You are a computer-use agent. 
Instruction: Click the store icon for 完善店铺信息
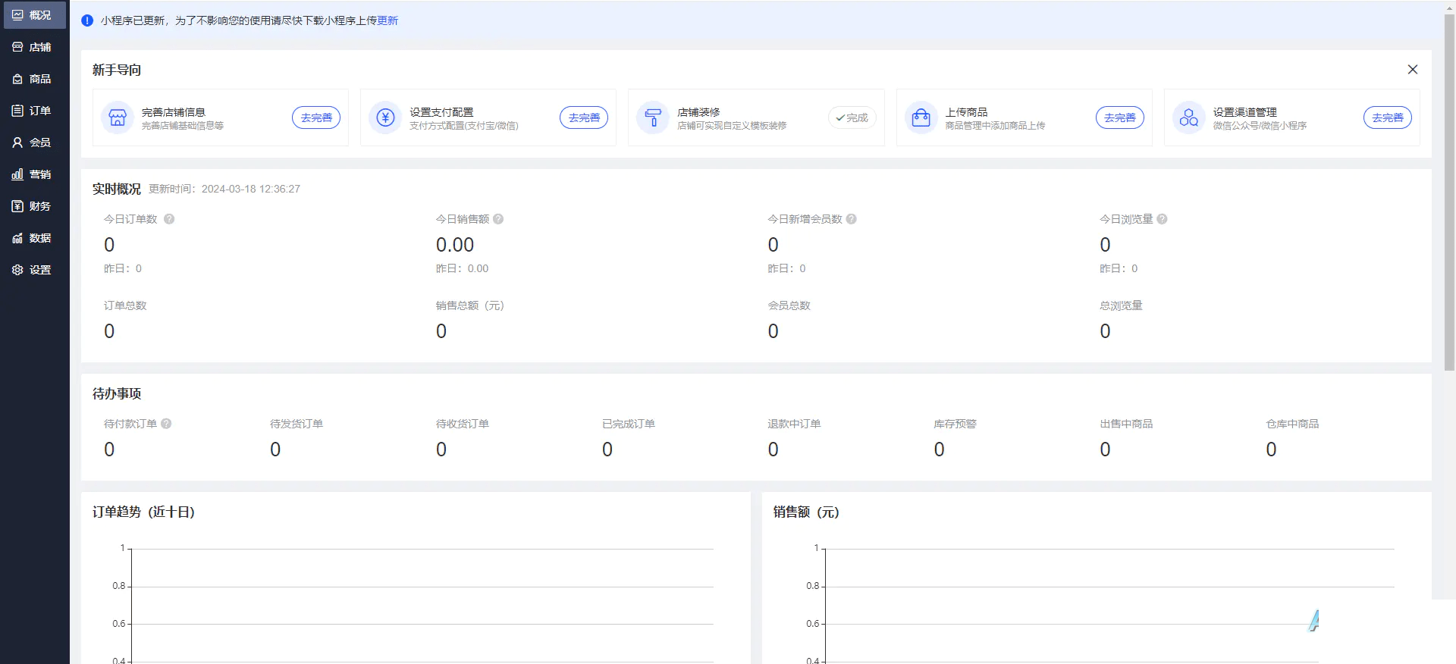click(118, 117)
